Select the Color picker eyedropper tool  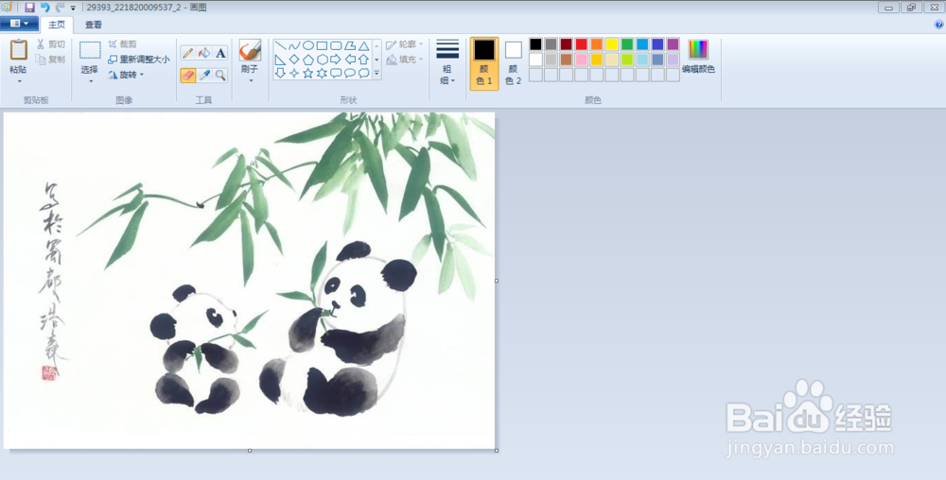(204, 76)
